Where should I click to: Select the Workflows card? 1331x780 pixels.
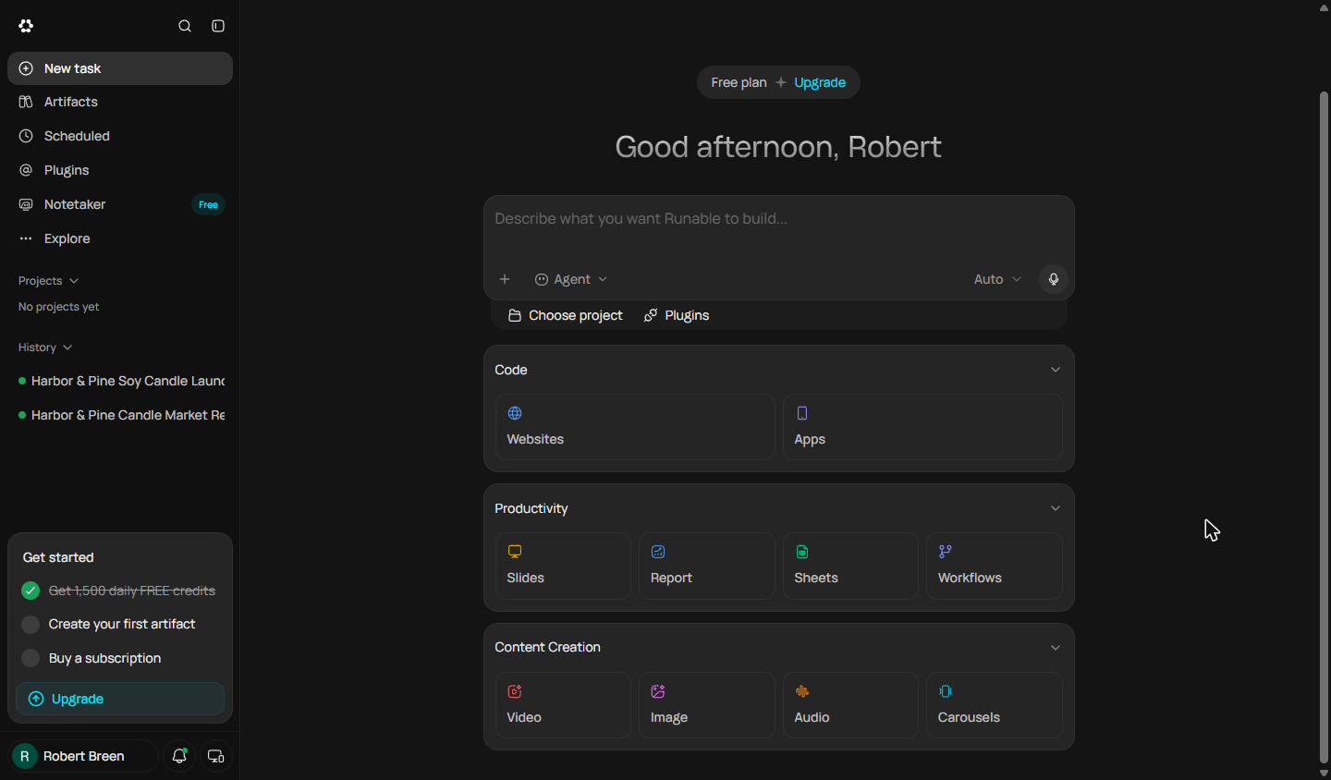point(995,566)
